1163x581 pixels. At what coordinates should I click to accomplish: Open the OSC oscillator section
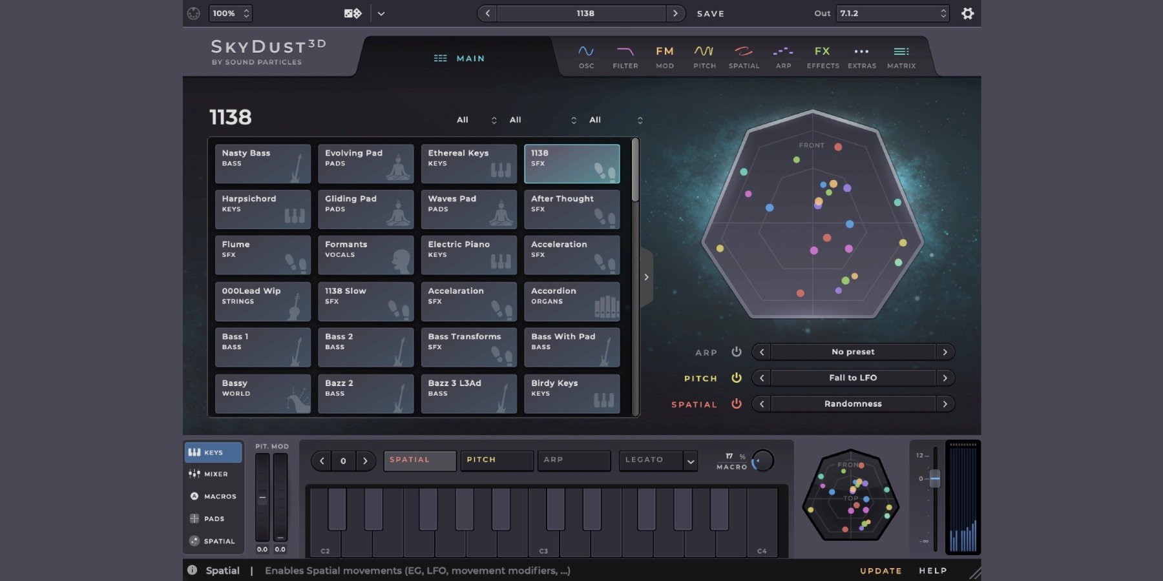click(x=586, y=57)
